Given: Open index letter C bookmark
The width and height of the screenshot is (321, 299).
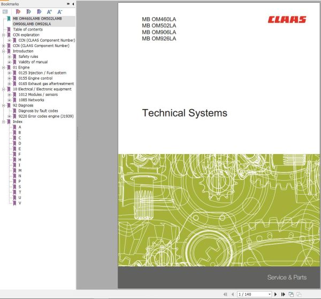Looking at the screenshot, I should (x=20, y=138).
